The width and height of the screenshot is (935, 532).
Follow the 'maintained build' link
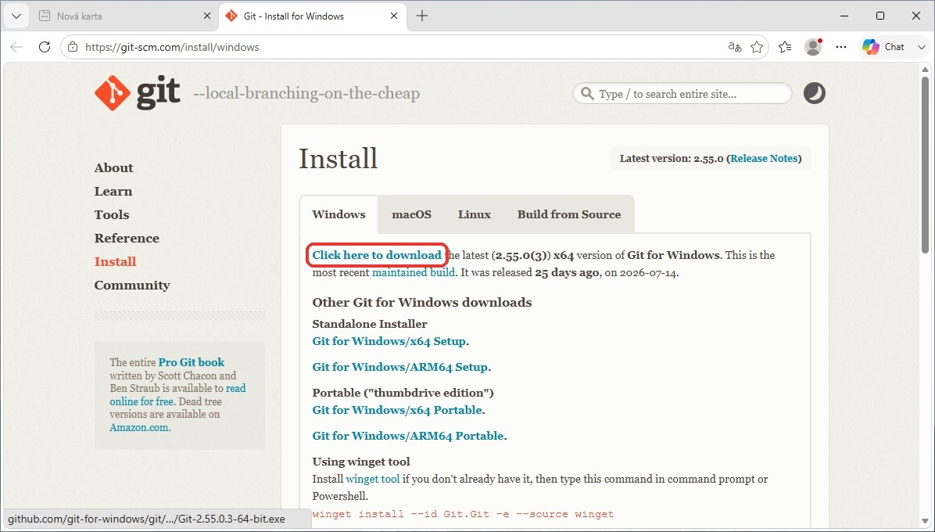414,272
